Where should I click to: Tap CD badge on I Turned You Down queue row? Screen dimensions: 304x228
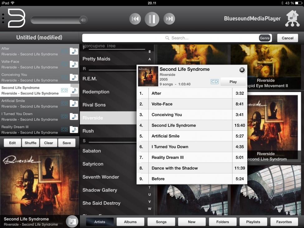[x=64, y=117]
